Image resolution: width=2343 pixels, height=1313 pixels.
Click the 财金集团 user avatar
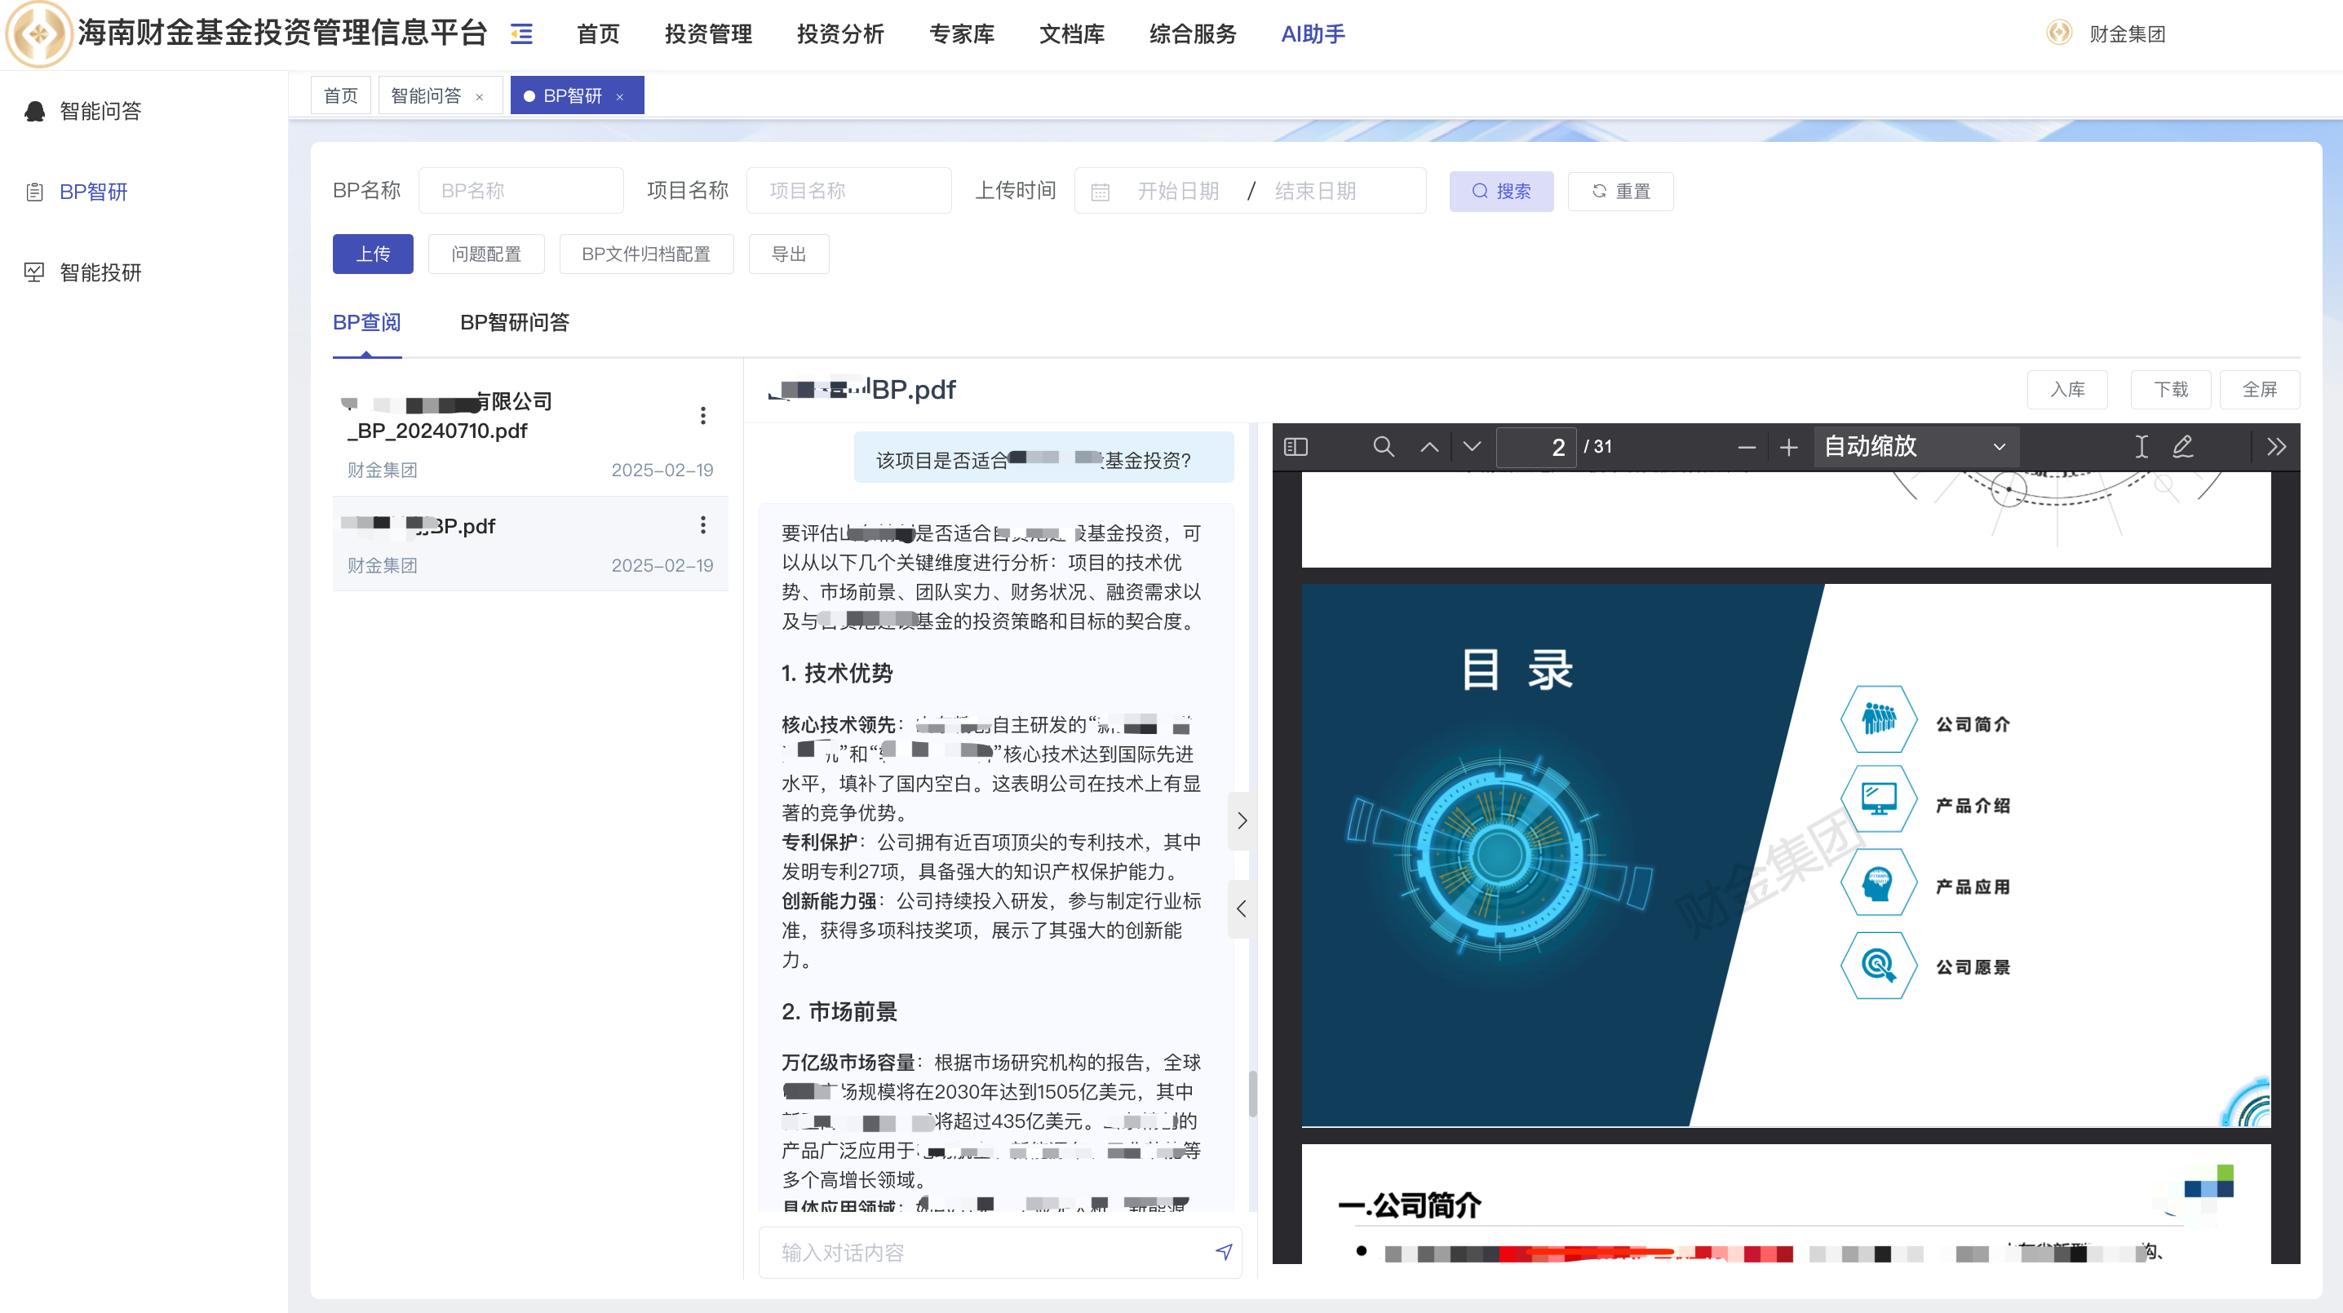point(2059,33)
